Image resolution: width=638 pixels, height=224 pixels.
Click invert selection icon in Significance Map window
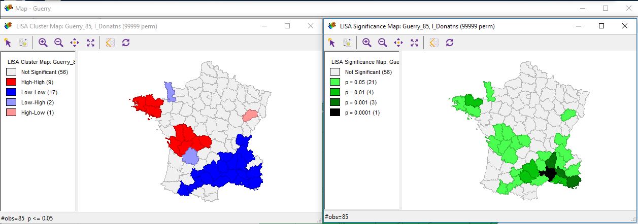(347, 43)
